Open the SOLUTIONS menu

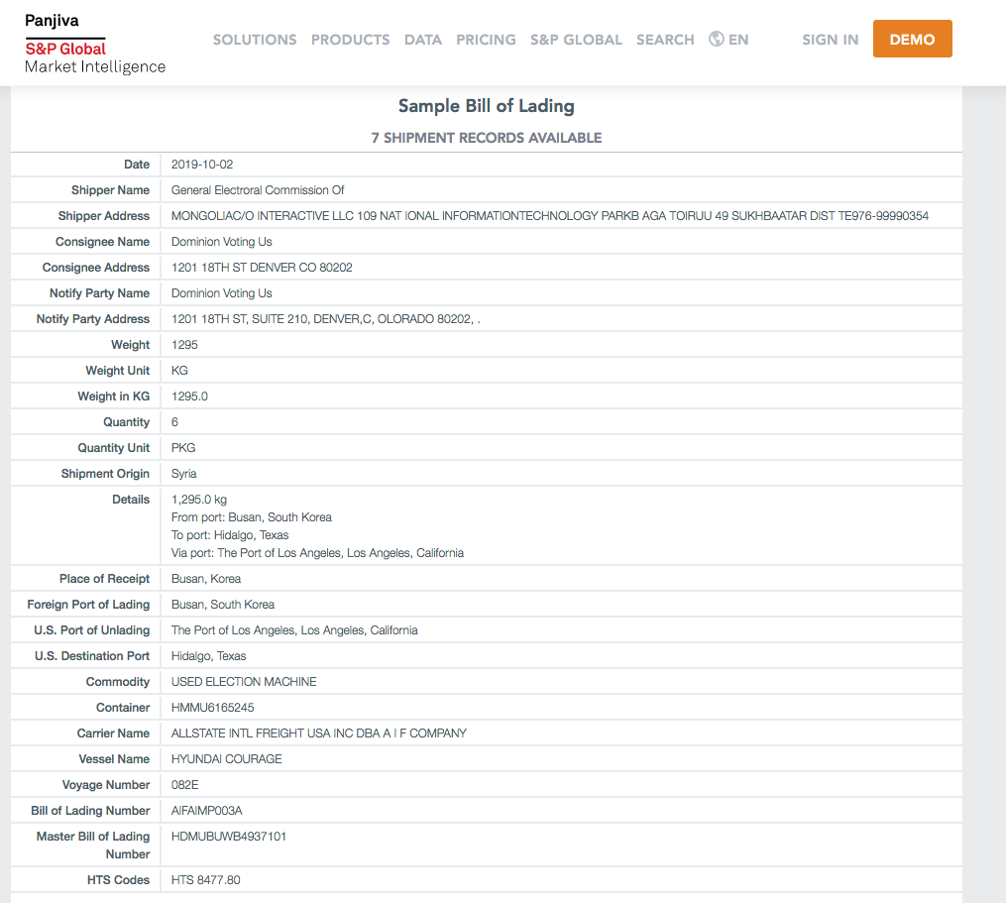pyautogui.click(x=255, y=40)
